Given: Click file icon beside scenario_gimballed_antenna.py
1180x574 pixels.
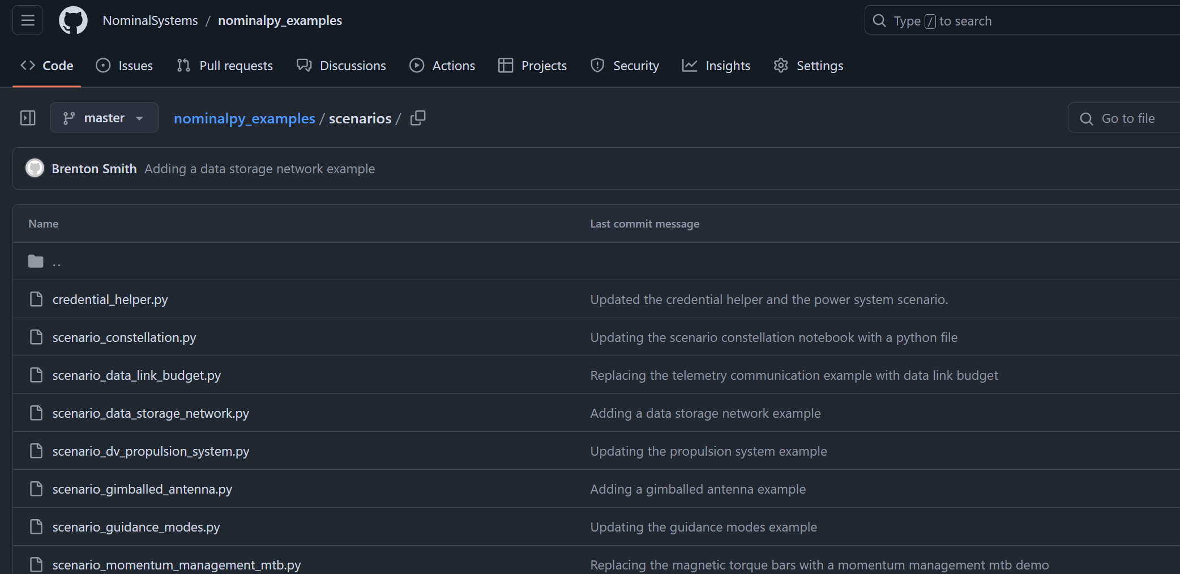Looking at the screenshot, I should 36,489.
